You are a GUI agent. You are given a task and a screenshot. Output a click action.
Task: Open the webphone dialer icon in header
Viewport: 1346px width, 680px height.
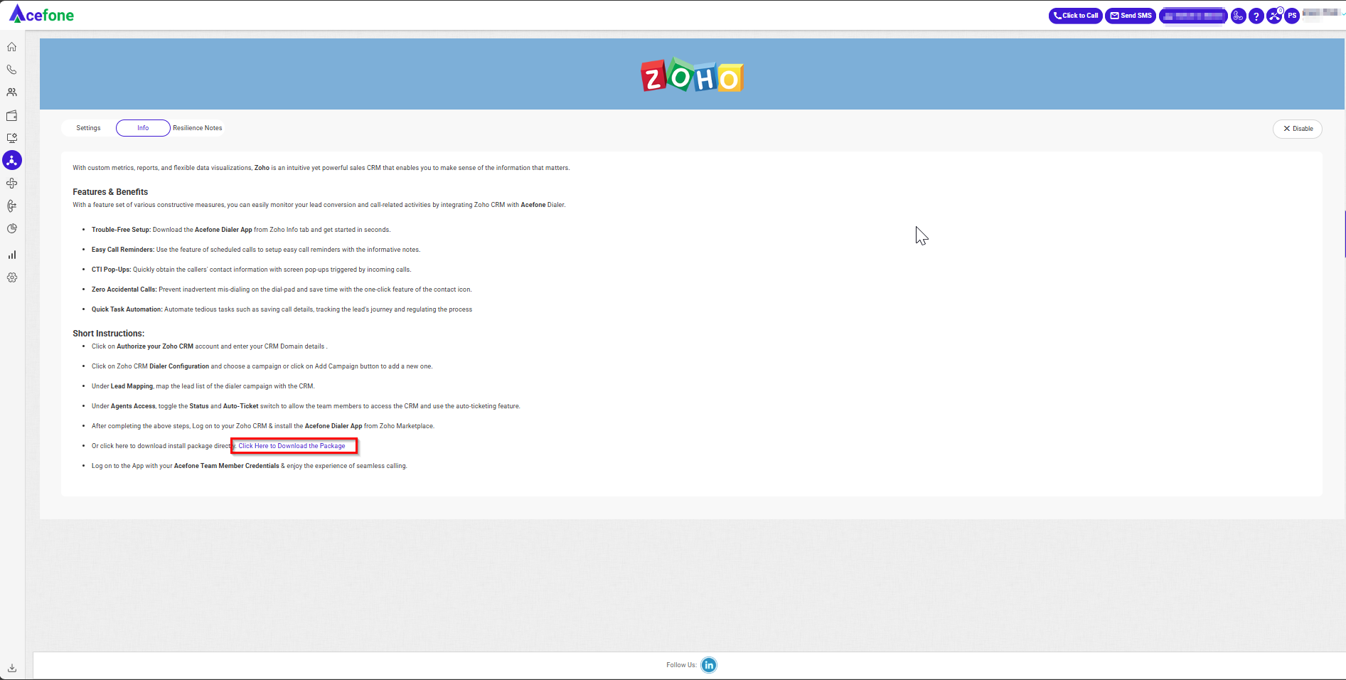(1238, 16)
